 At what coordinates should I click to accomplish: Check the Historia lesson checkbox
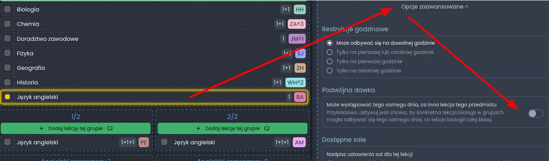point(7,82)
